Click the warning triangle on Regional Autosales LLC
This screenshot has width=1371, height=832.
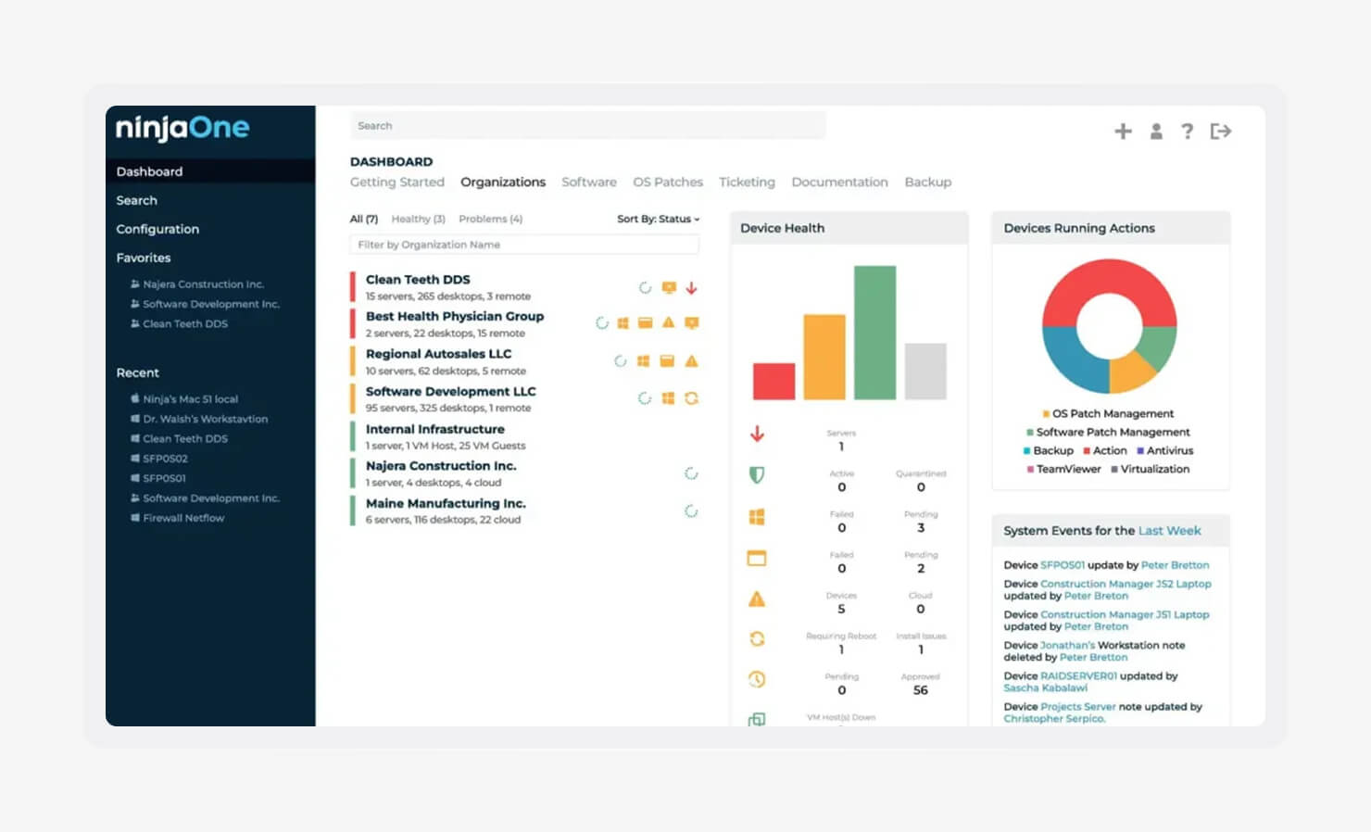click(691, 361)
